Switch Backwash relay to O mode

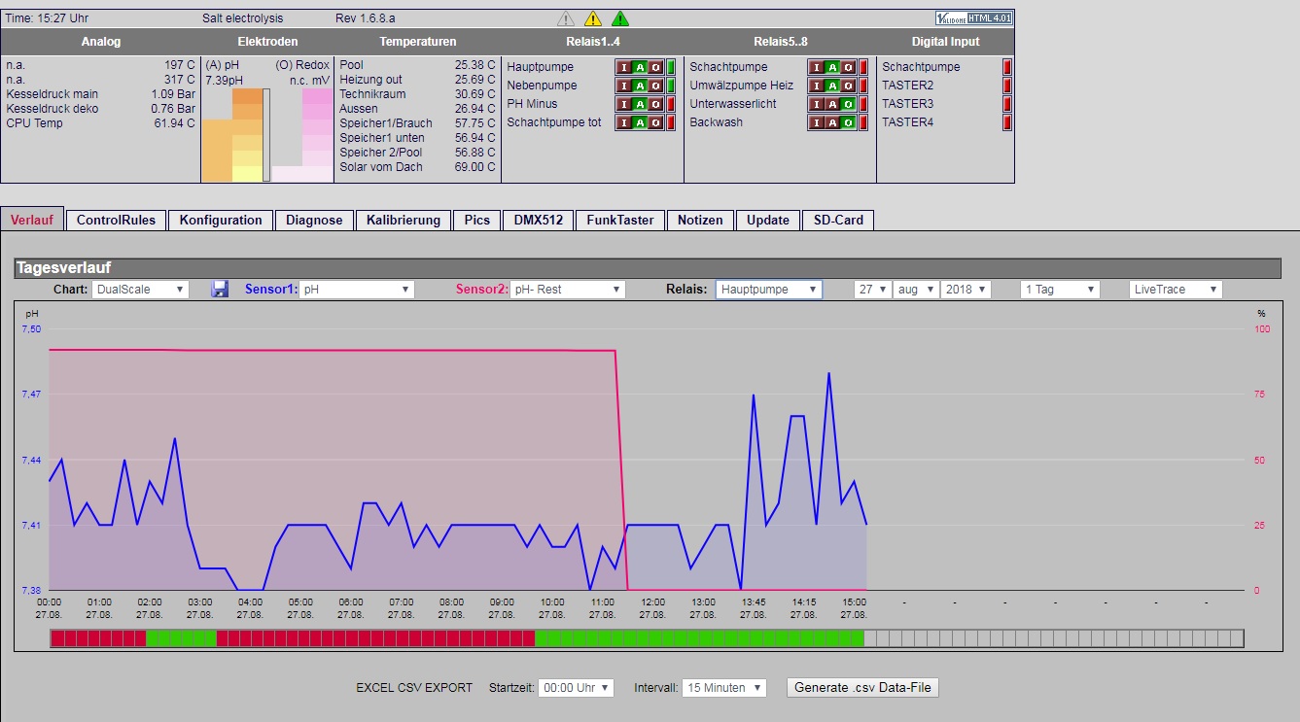click(x=848, y=122)
